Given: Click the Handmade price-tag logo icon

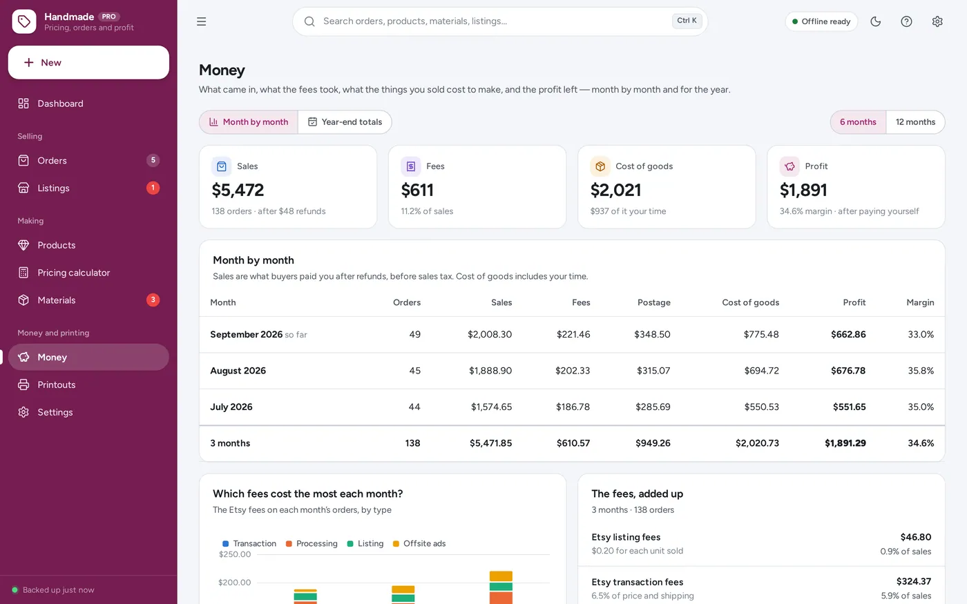Looking at the screenshot, I should tap(24, 21).
